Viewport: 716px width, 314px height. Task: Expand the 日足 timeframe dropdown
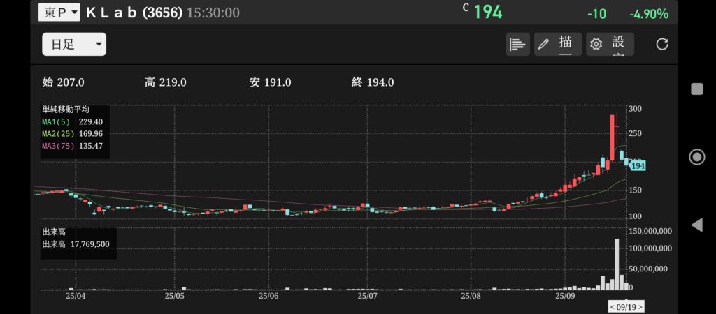[74, 45]
